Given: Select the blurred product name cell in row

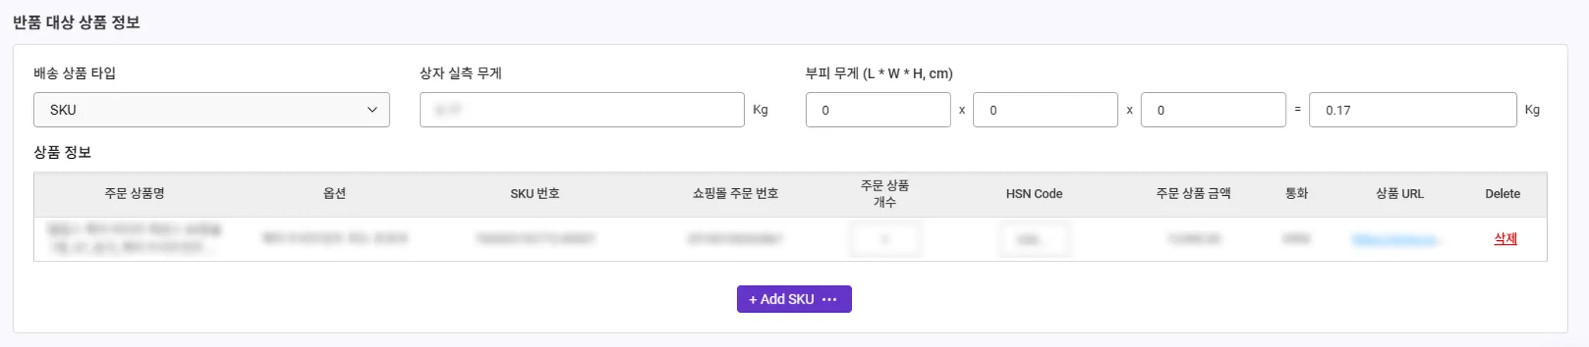Looking at the screenshot, I should pos(134,239).
